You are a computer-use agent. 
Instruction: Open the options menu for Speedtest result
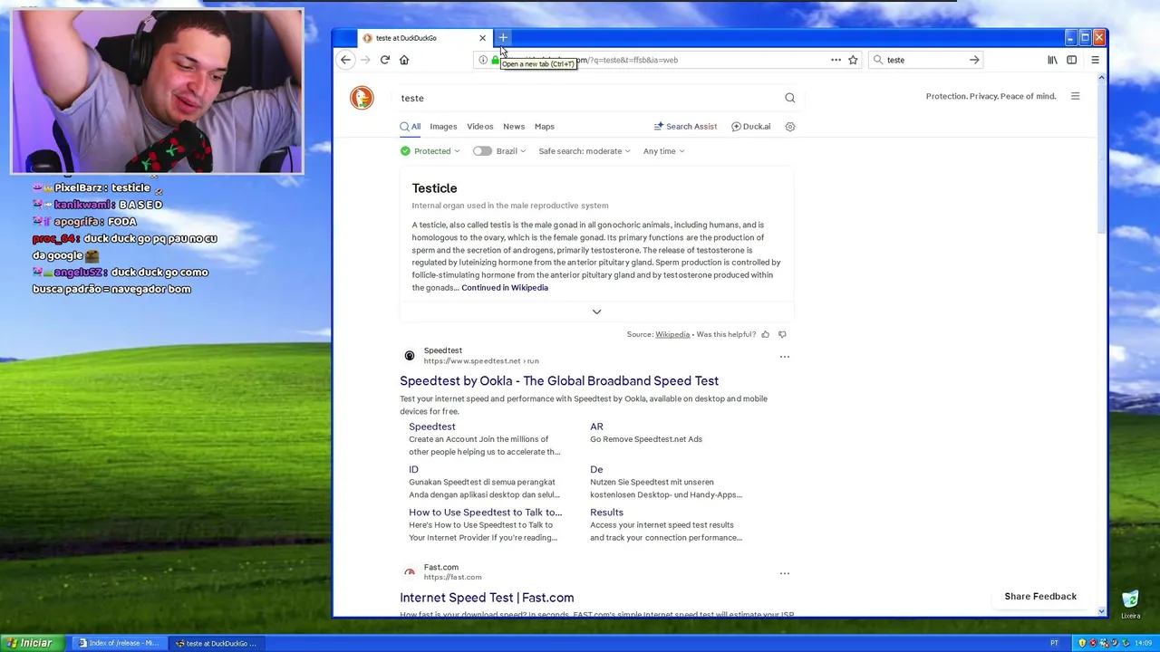pyautogui.click(x=785, y=357)
